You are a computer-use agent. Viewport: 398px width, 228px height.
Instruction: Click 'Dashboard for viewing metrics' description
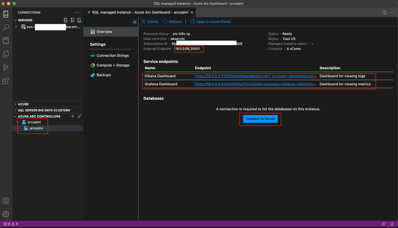pos(345,84)
